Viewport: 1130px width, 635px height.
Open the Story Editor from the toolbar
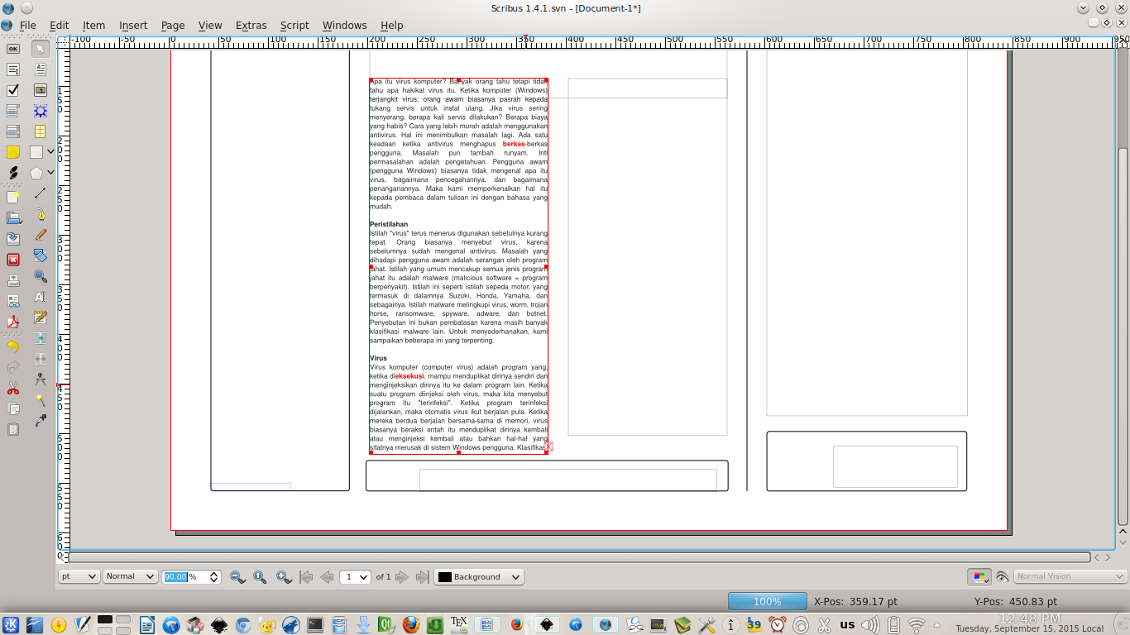[39, 317]
